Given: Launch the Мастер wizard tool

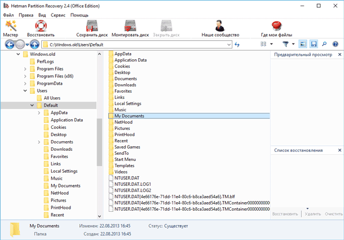Looking at the screenshot, I should coord(11,29).
